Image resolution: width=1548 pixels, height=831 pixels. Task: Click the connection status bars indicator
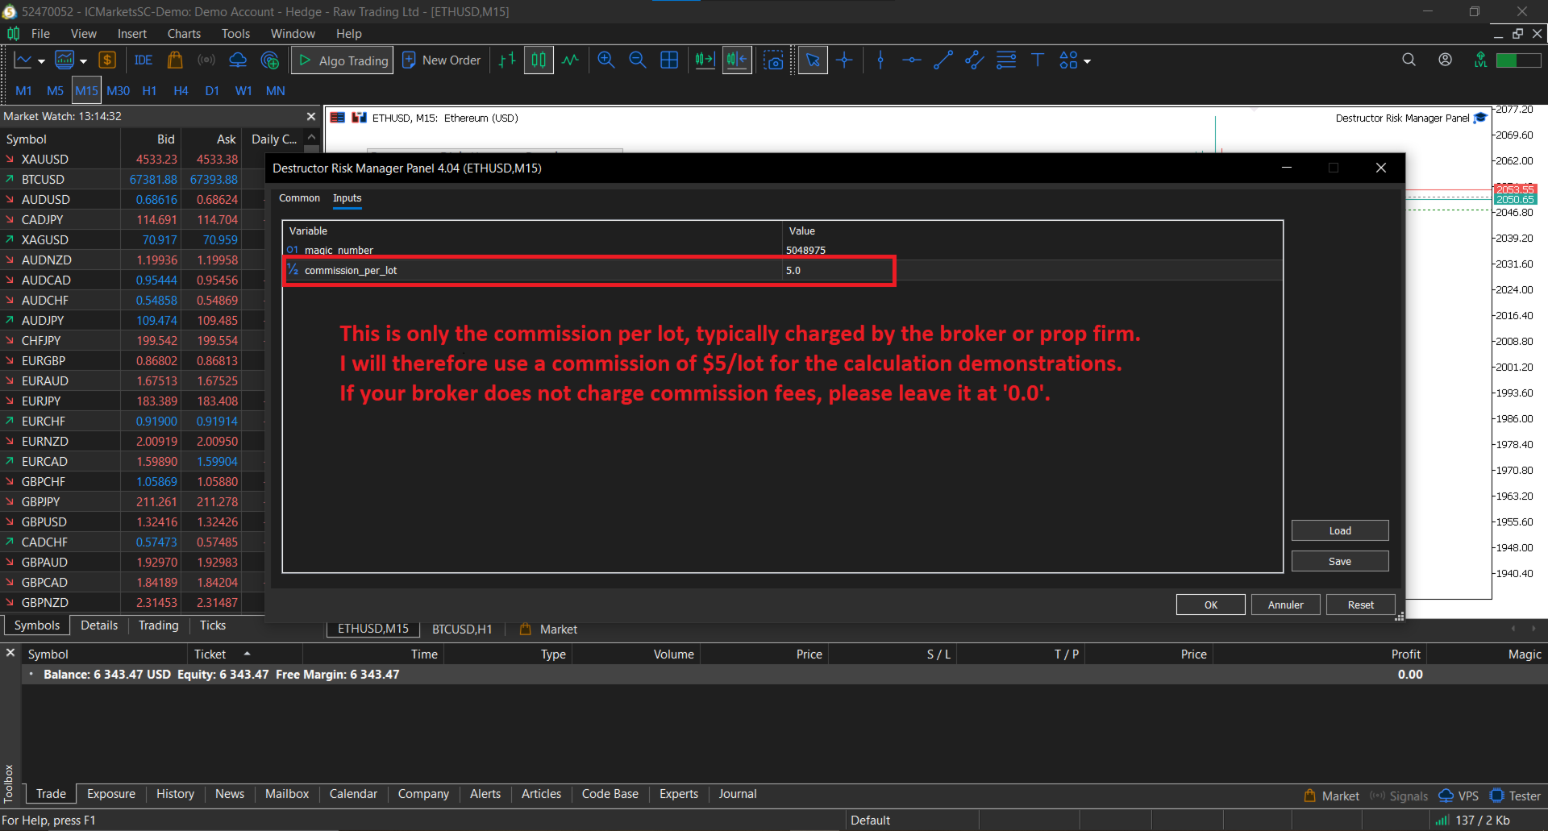click(1442, 821)
